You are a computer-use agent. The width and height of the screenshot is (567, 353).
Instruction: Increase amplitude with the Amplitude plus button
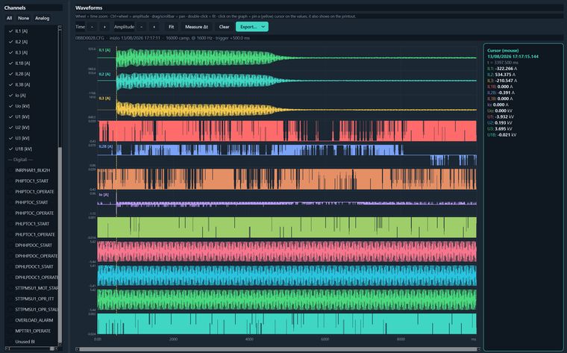pos(154,27)
